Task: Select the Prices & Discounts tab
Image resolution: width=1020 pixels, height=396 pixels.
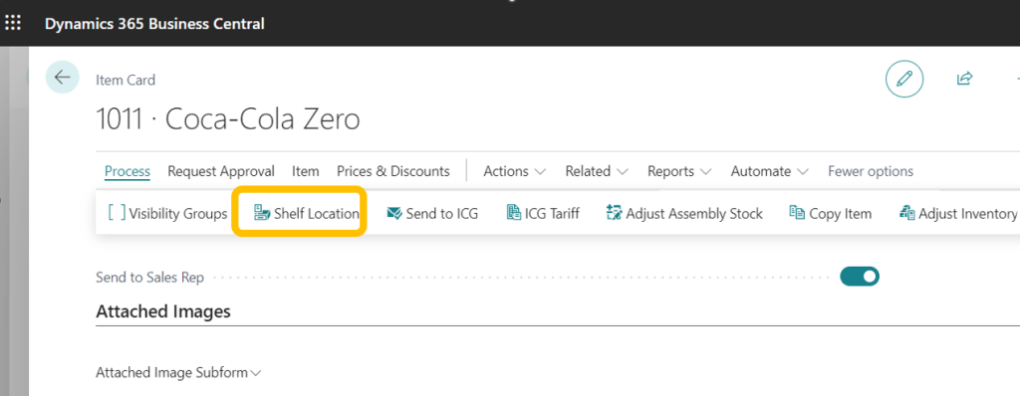Action: pos(392,172)
